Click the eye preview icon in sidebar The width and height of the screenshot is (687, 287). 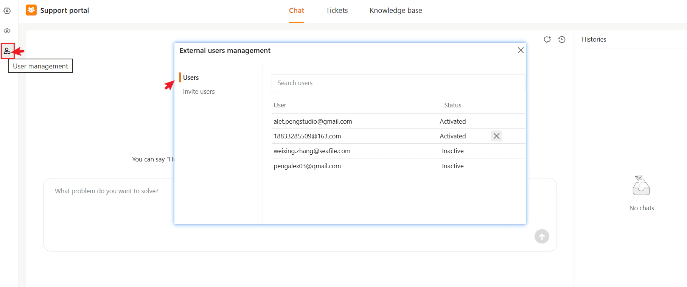click(x=7, y=31)
